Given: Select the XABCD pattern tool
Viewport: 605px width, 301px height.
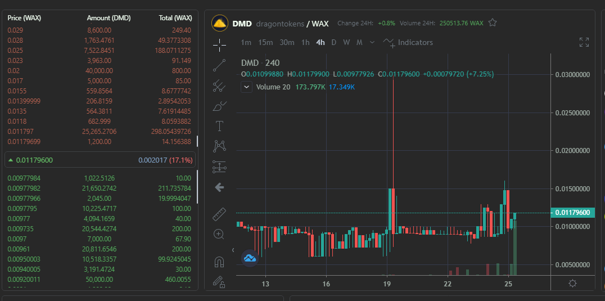Looking at the screenshot, I should tap(219, 146).
